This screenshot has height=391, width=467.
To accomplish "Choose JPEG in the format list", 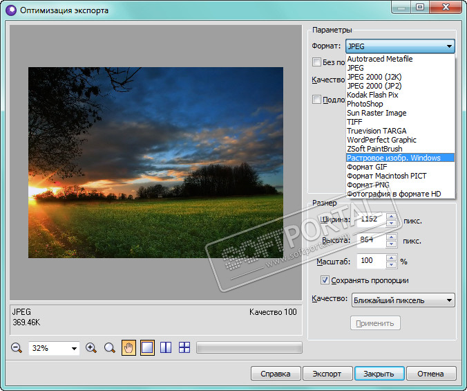I will pos(400,68).
